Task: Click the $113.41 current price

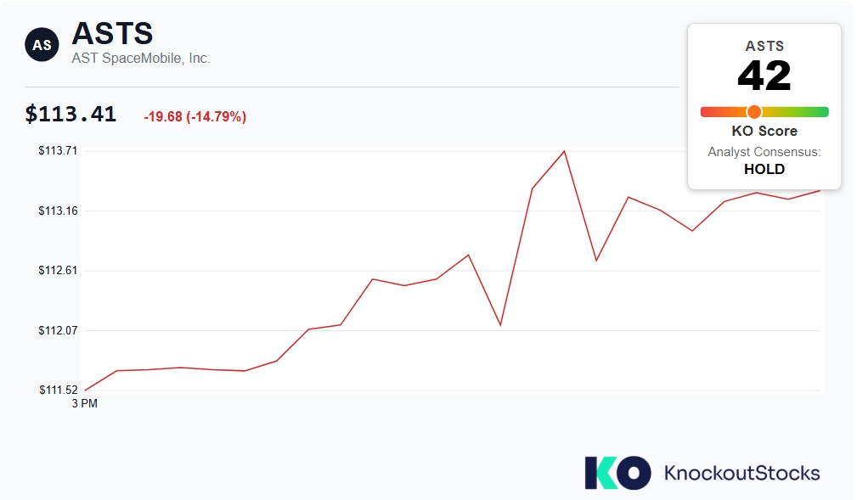Action: (70, 115)
